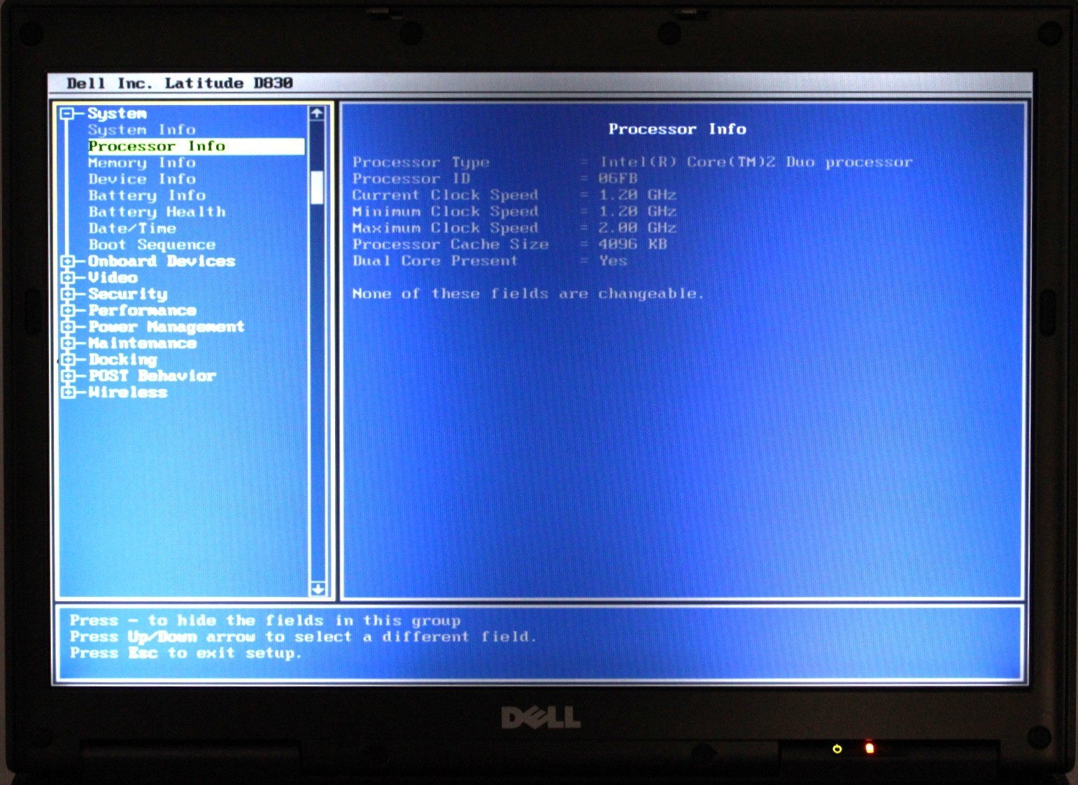Select the Security category label
Image resolution: width=1078 pixels, height=785 pixels.
click(x=128, y=295)
